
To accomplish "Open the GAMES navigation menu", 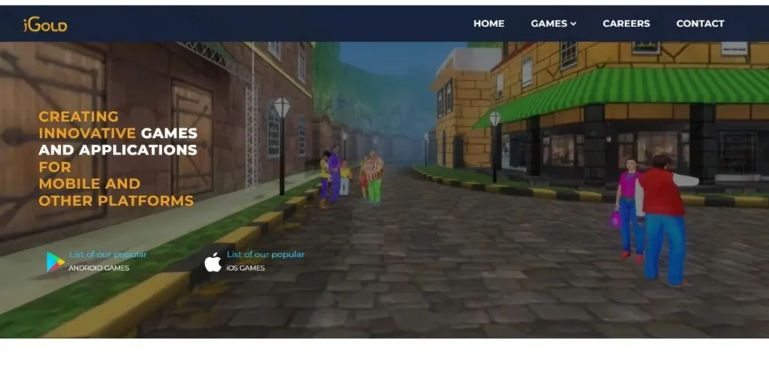I will click(x=549, y=23).
